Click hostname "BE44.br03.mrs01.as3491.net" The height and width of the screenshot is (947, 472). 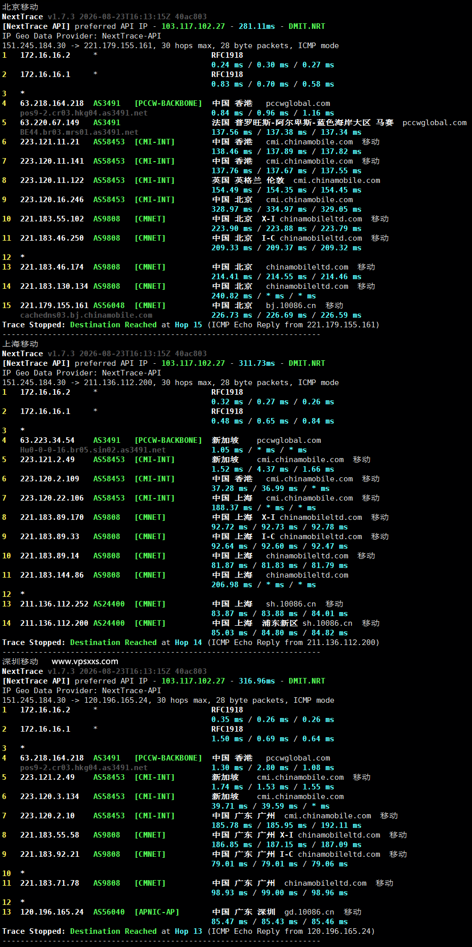(x=79, y=132)
